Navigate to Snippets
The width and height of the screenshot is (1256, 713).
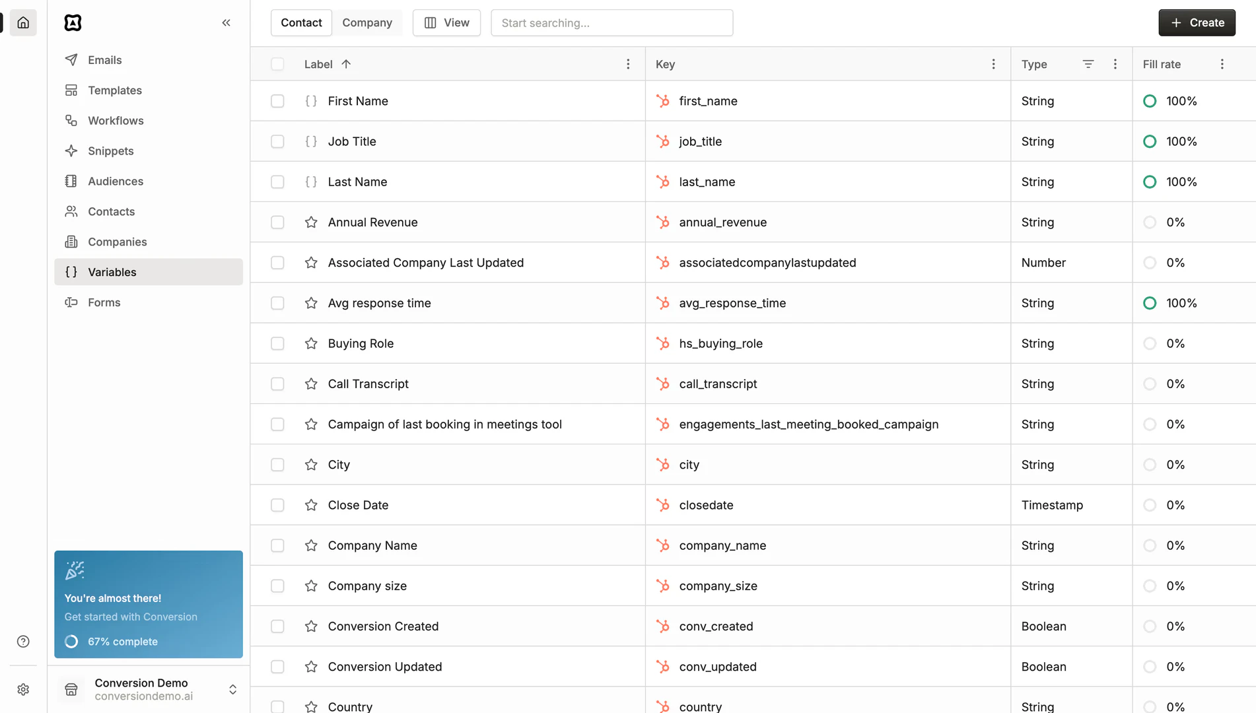(x=110, y=151)
